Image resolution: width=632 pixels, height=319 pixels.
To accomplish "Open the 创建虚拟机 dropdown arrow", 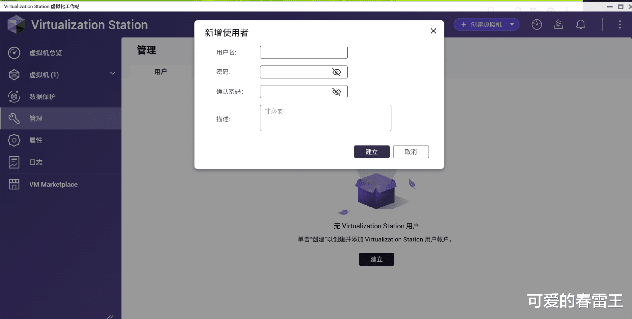I will (512, 24).
